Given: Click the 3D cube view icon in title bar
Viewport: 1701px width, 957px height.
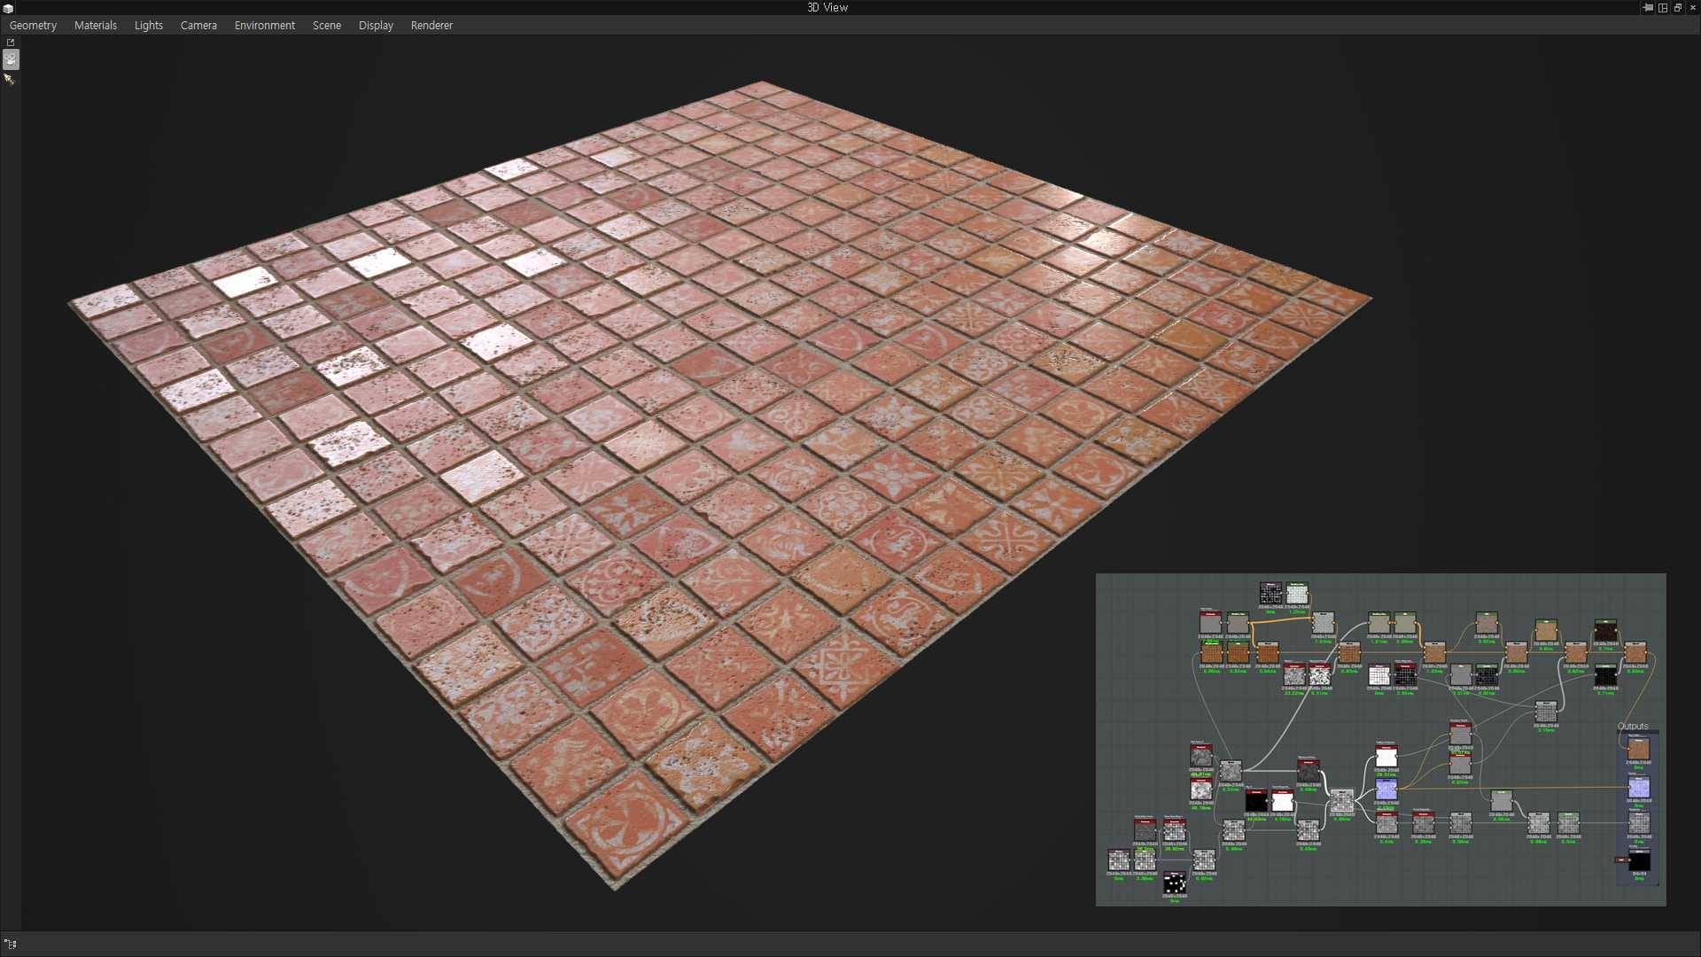Looking at the screenshot, I should point(8,8).
